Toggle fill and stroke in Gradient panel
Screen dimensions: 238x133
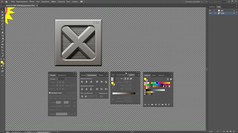[113, 83]
